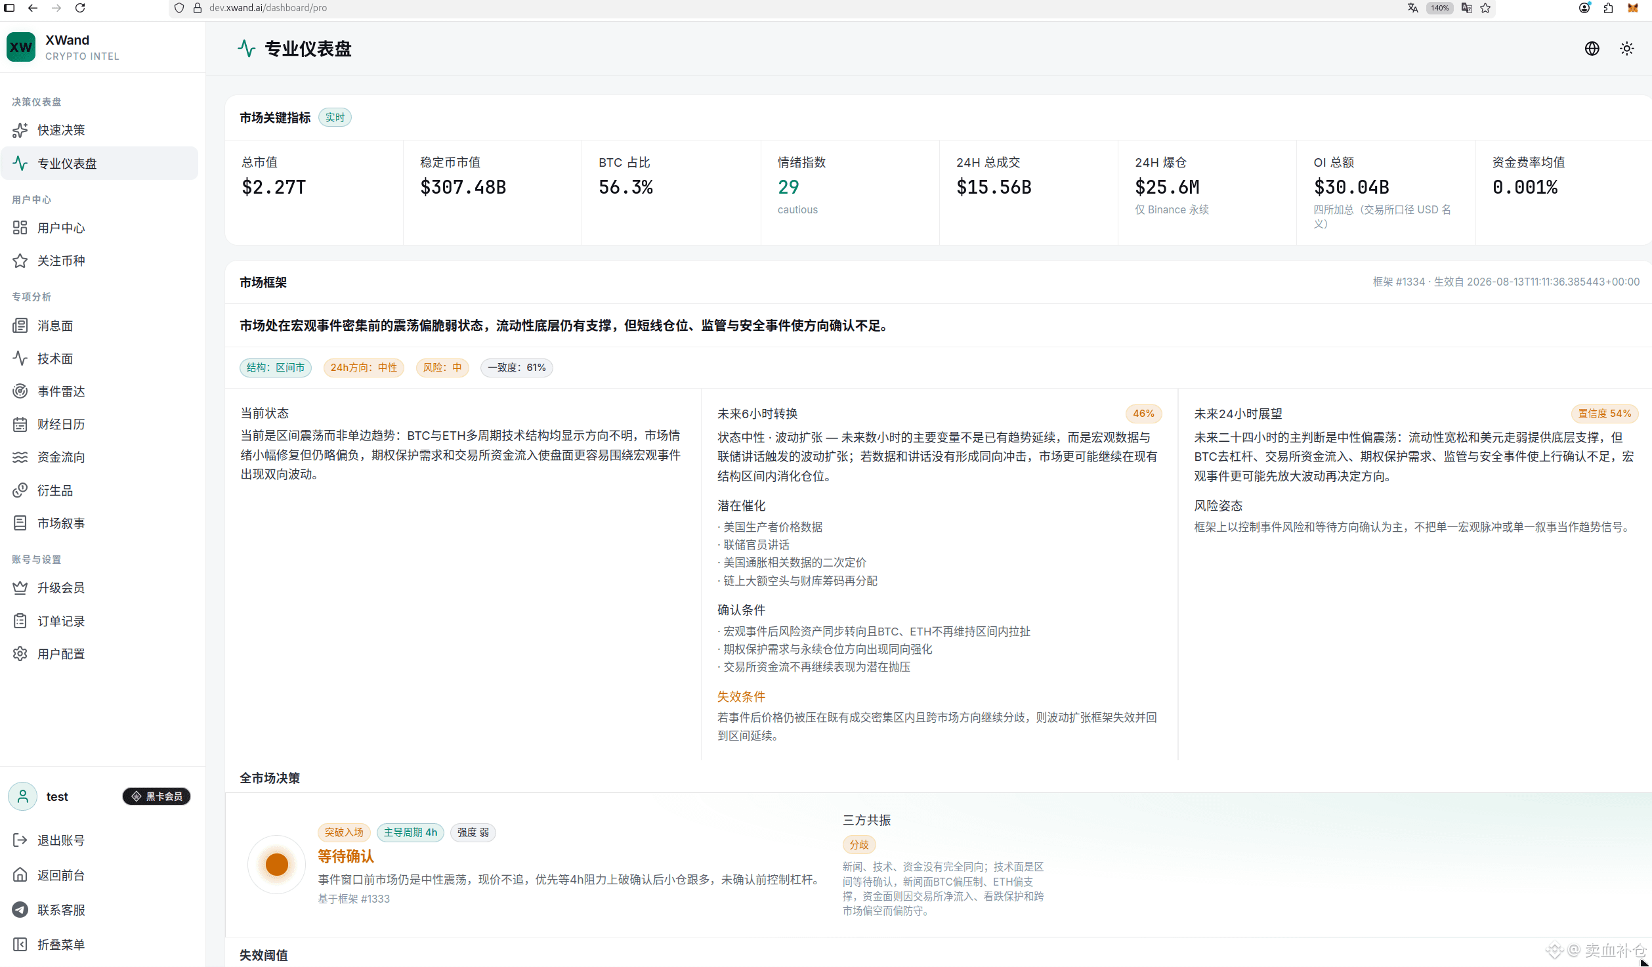Screen dimensions: 1652x967
Task: Click the page title pulse icon
Action: click(x=247, y=49)
